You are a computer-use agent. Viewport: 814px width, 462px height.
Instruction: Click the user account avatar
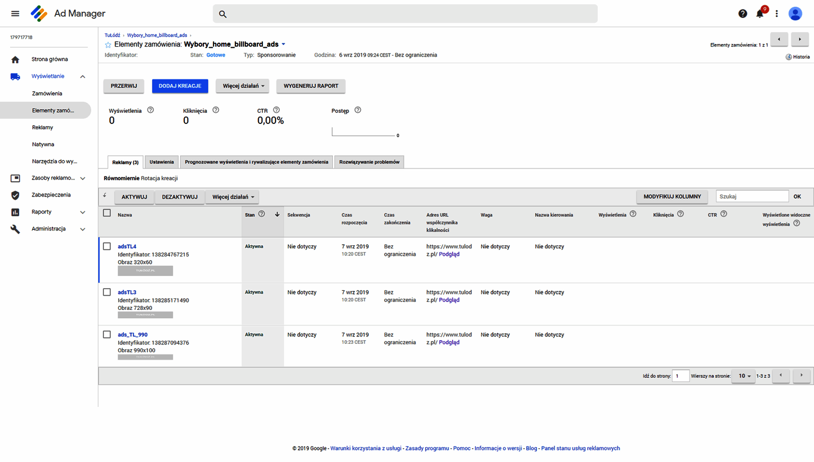795,14
